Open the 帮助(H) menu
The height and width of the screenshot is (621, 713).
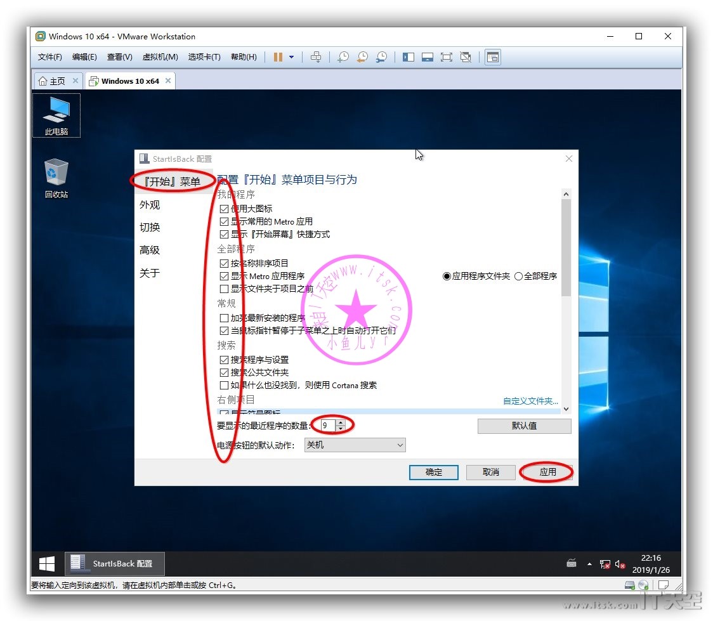coord(244,57)
